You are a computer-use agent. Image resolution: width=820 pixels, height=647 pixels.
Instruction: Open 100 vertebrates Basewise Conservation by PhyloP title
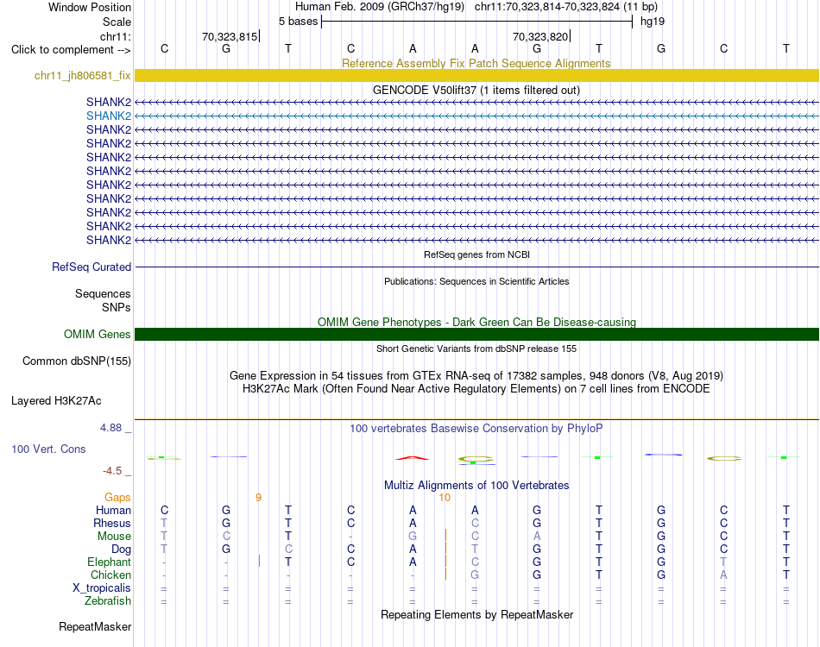click(476, 429)
